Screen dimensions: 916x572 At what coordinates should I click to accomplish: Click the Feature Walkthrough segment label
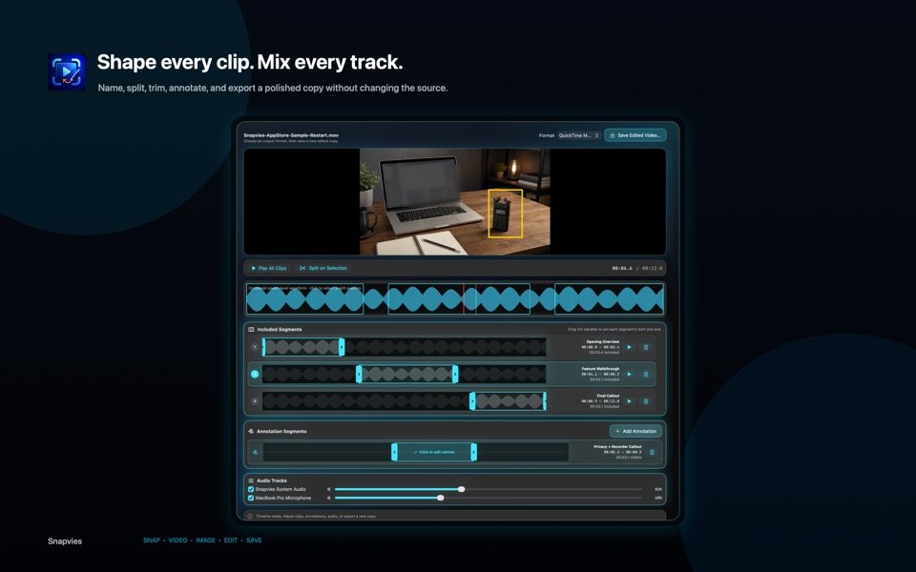tap(600, 369)
